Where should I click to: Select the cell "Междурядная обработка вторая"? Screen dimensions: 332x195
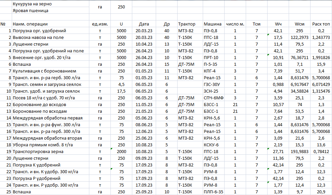tap(50, 138)
